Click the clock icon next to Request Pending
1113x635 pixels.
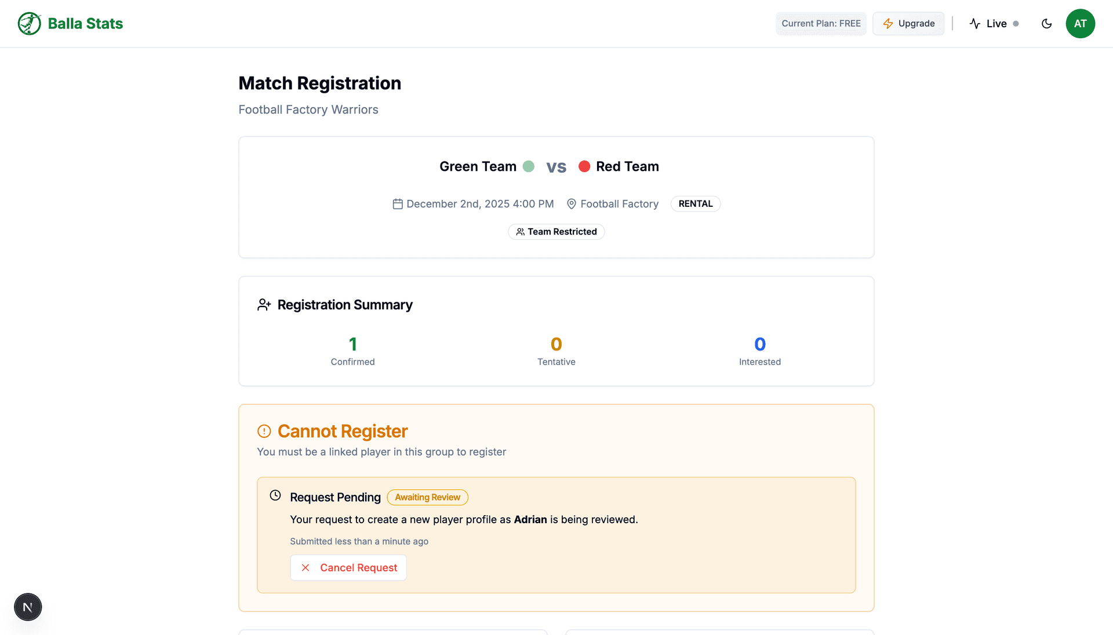275,495
